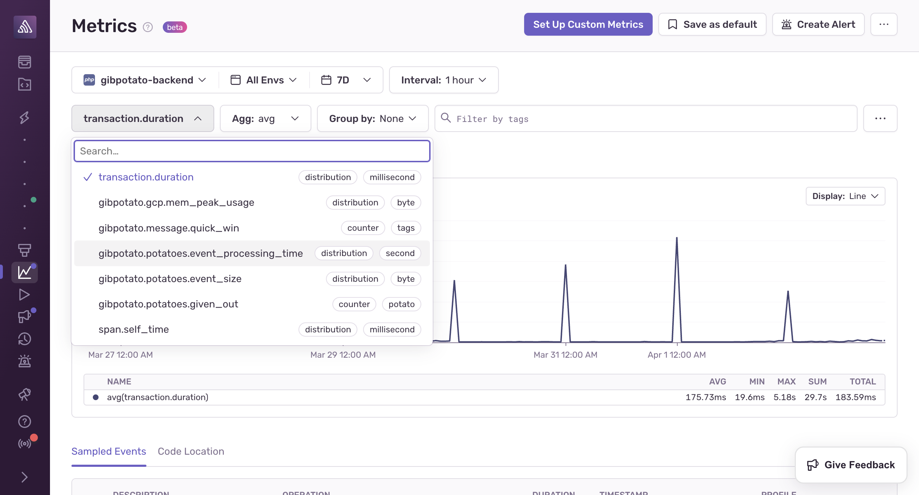Open the Agg avg dropdown
This screenshot has width=919, height=495.
tap(266, 118)
